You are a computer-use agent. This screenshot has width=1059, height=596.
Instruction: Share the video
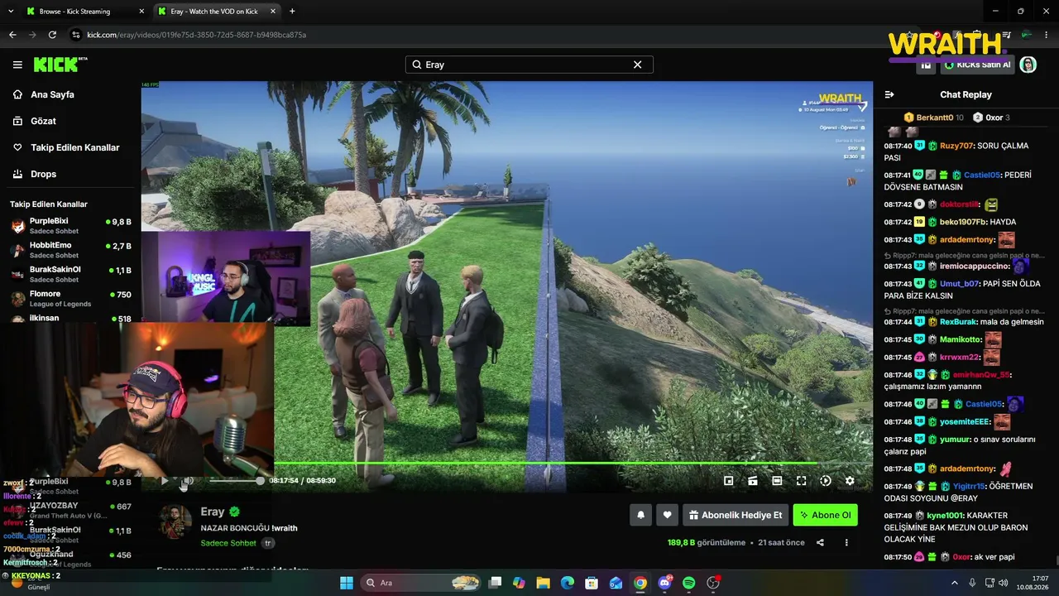coord(820,543)
